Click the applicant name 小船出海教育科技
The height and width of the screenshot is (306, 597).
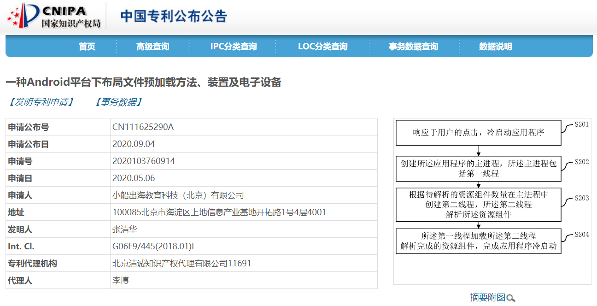coord(178,195)
